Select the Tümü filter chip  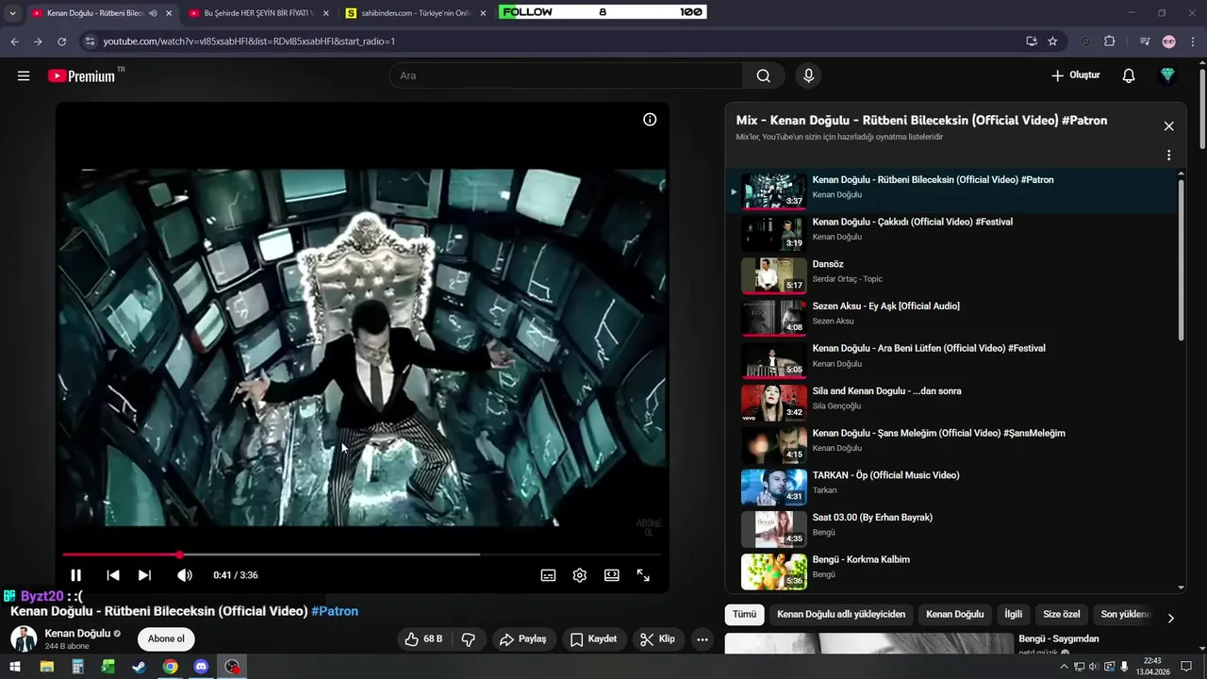[744, 614]
